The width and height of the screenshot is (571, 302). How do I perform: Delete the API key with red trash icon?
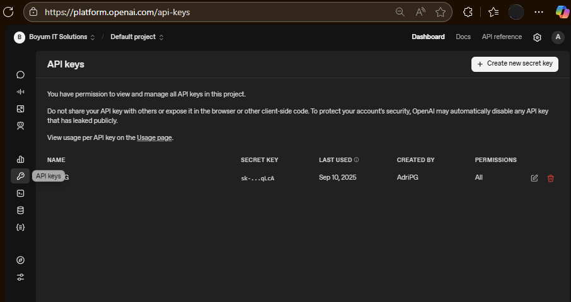click(x=551, y=178)
